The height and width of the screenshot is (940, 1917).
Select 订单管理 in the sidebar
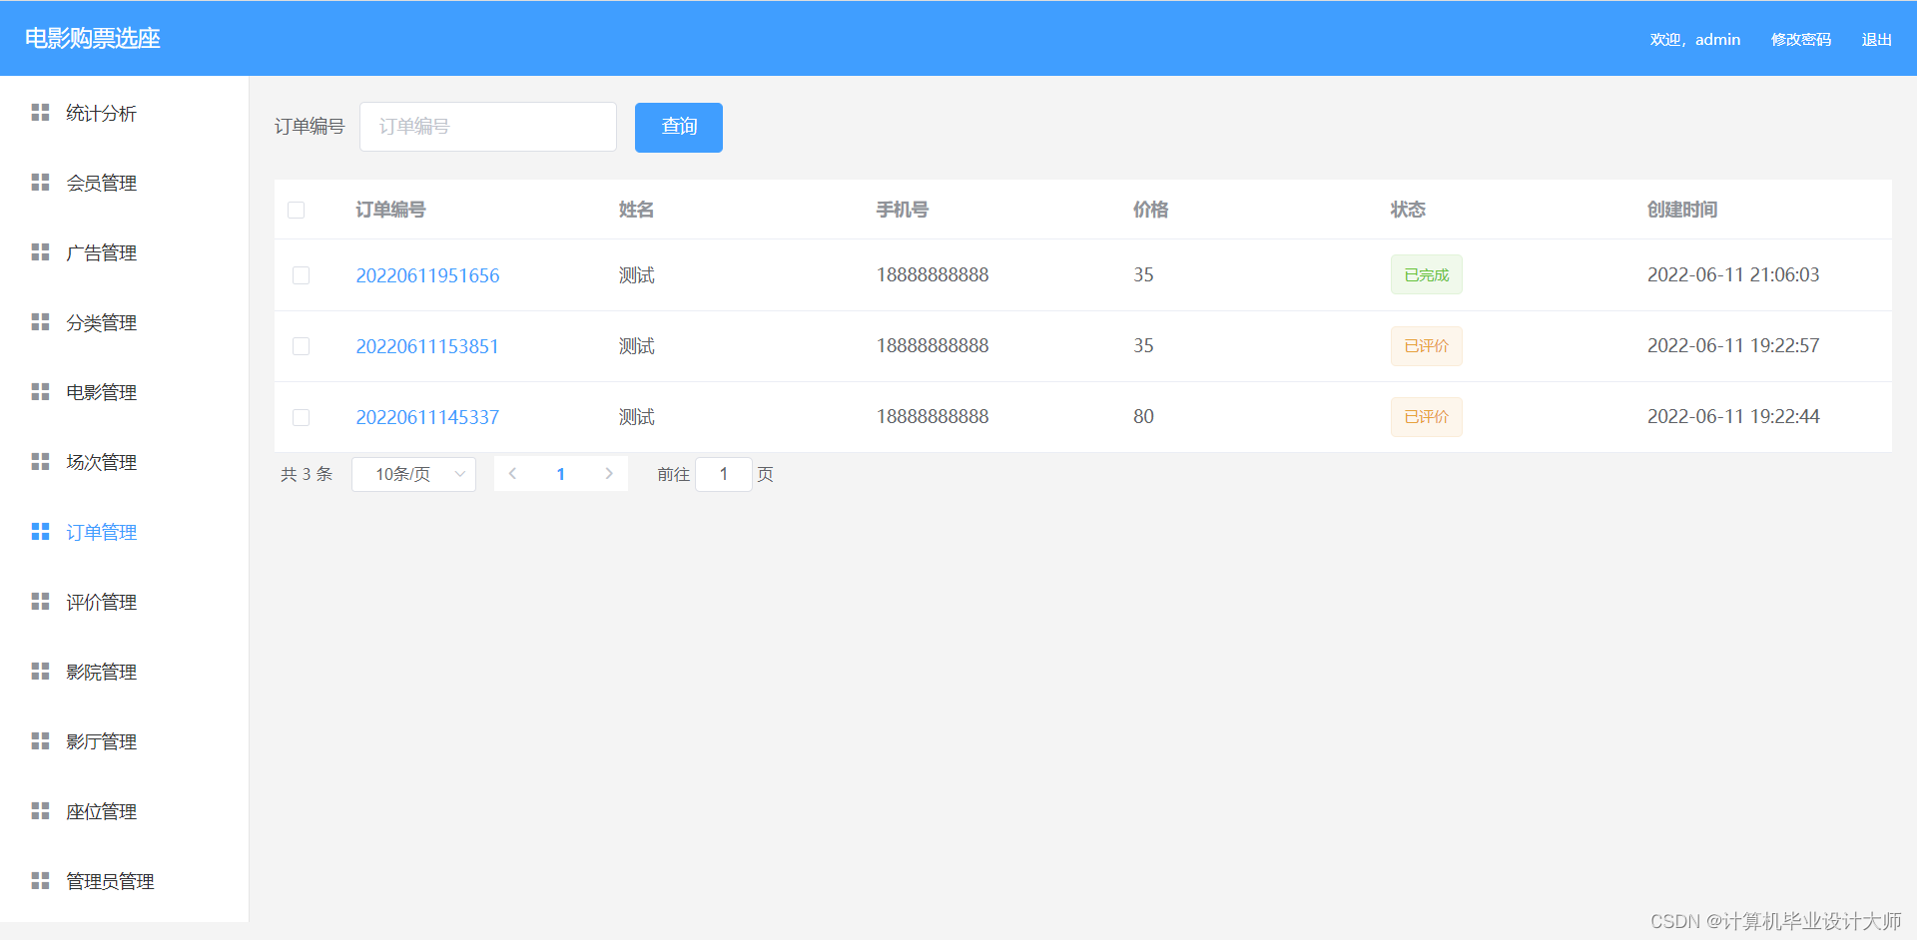(x=101, y=533)
